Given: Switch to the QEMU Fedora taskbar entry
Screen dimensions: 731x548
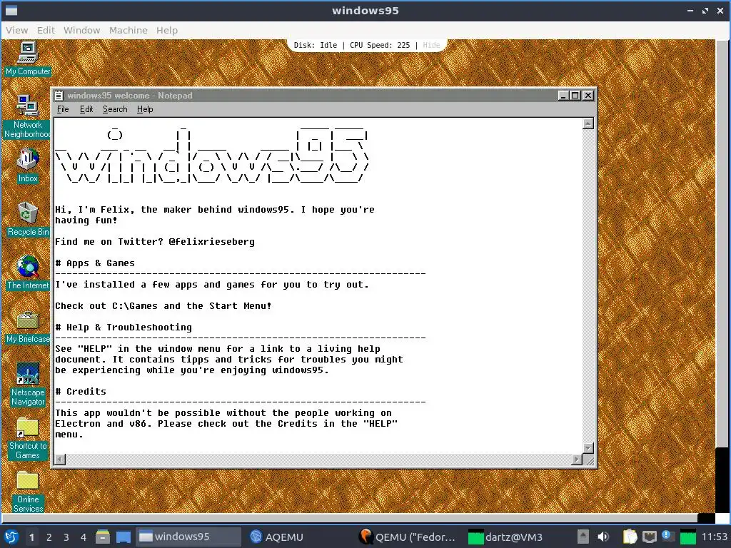Looking at the screenshot, I should tap(408, 537).
